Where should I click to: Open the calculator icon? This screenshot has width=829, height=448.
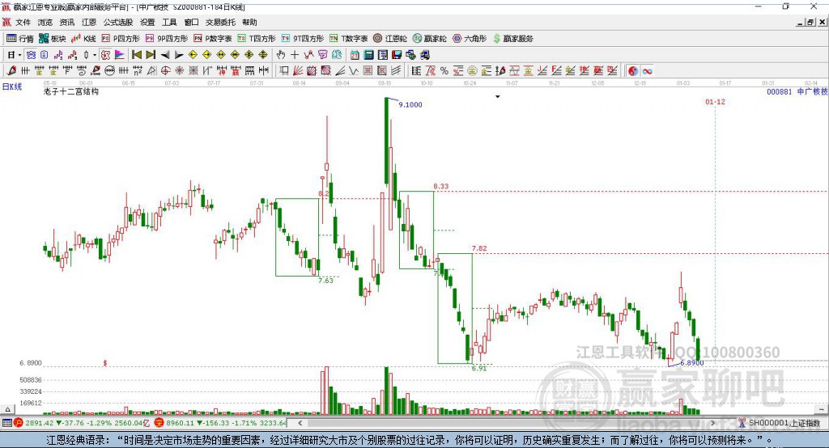coord(368,55)
